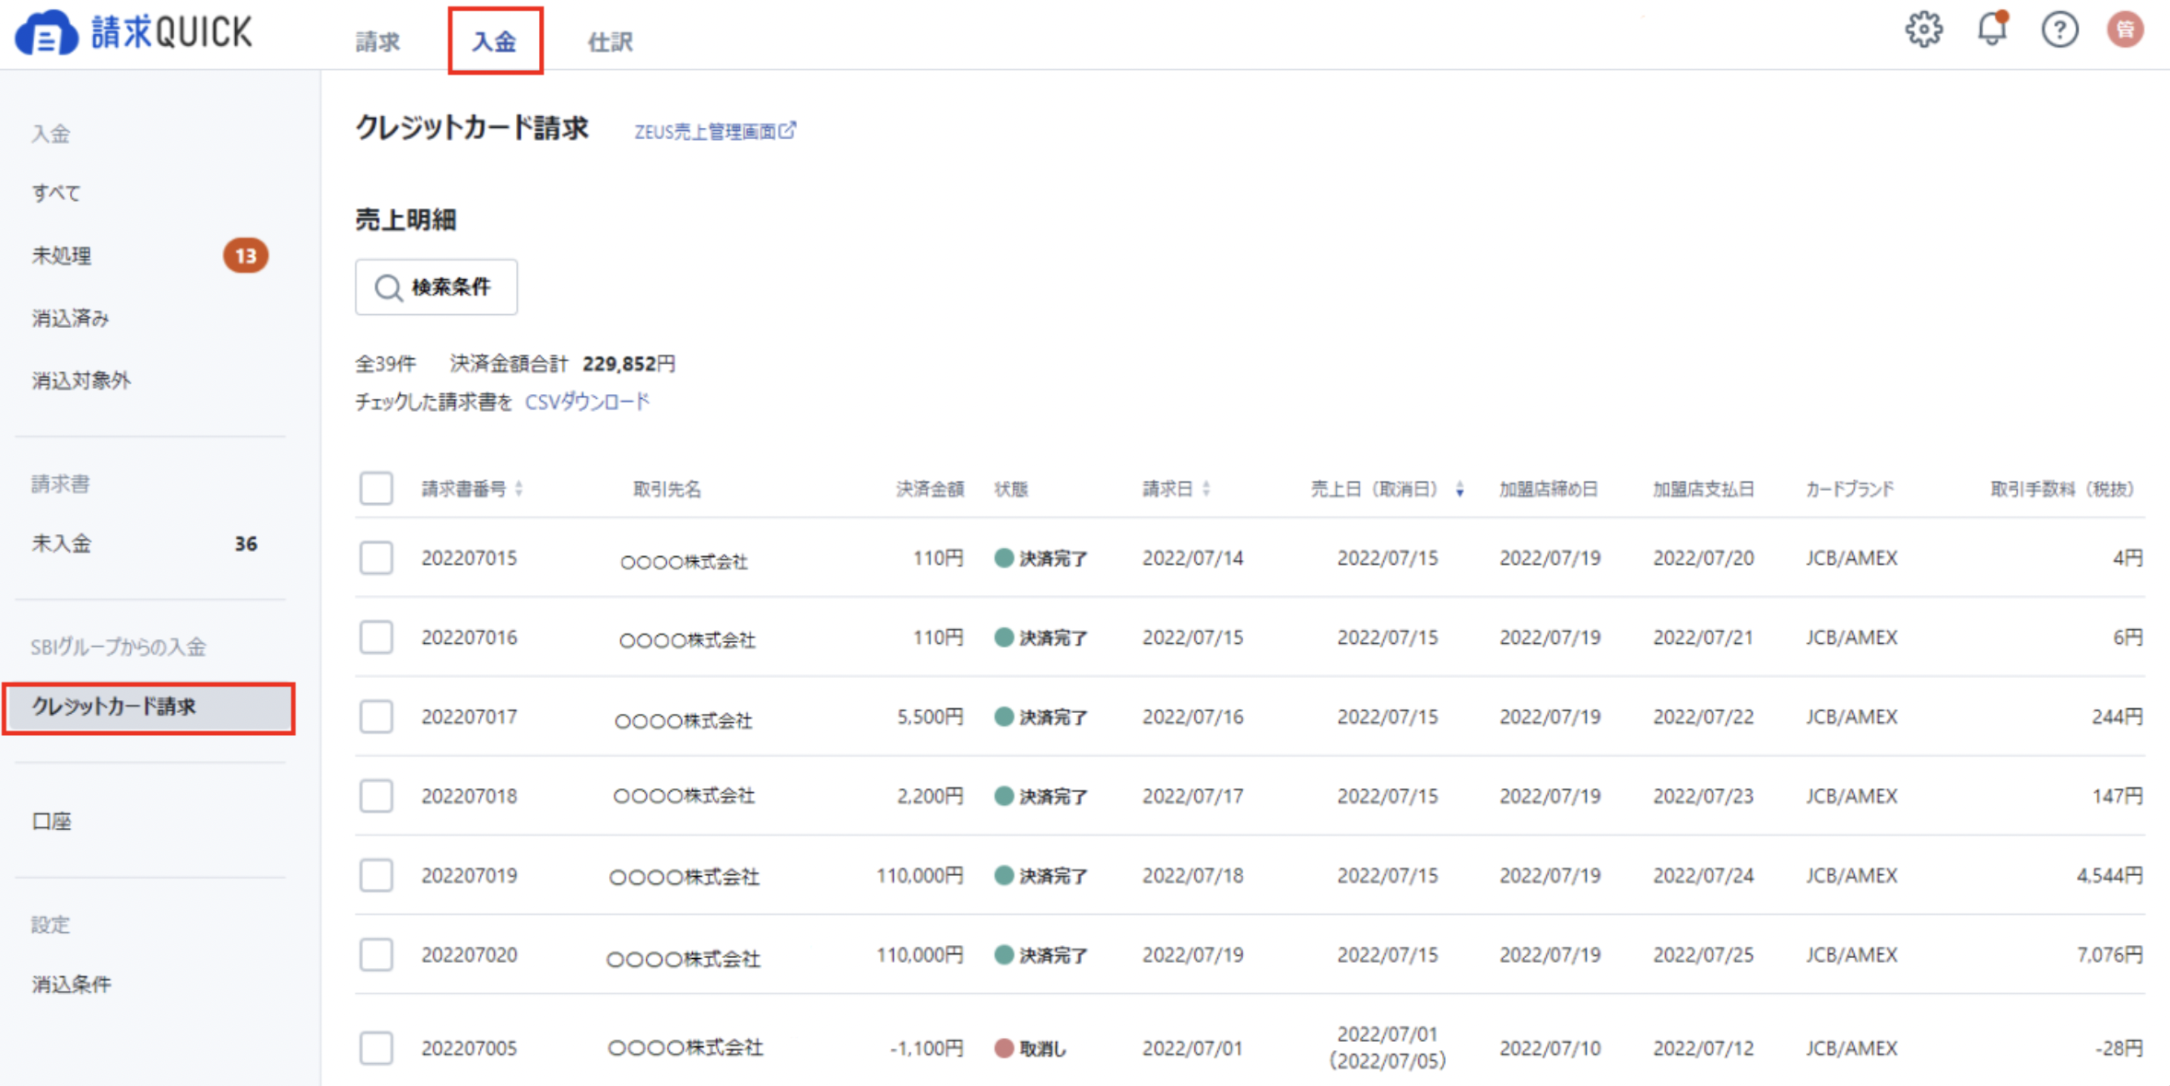Click the green 決済完了 status dot for invoice 202207015
Image resolution: width=2170 pixels, height=1086 pixels.
[x=1003, y=557]
